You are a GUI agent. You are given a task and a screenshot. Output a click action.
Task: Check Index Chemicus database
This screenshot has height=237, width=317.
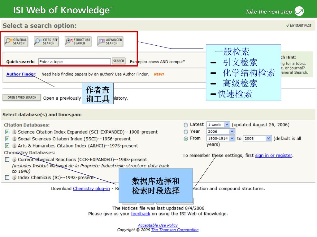pyautogui.click(x=7, y=177)
